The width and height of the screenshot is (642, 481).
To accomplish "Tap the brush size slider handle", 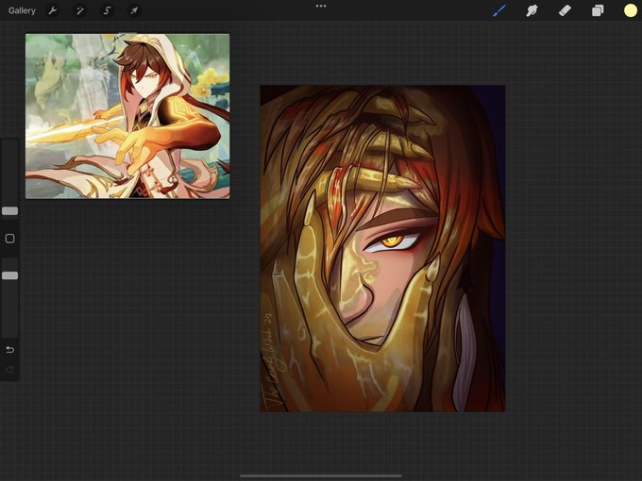I will (9, 211).
